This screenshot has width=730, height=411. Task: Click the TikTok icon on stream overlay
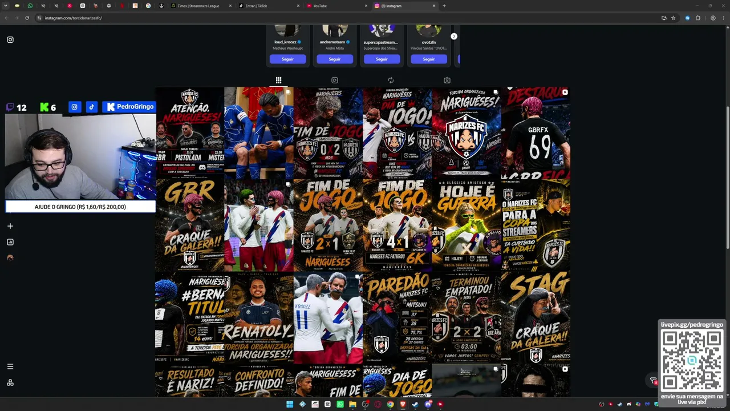[x=91, y=107]
